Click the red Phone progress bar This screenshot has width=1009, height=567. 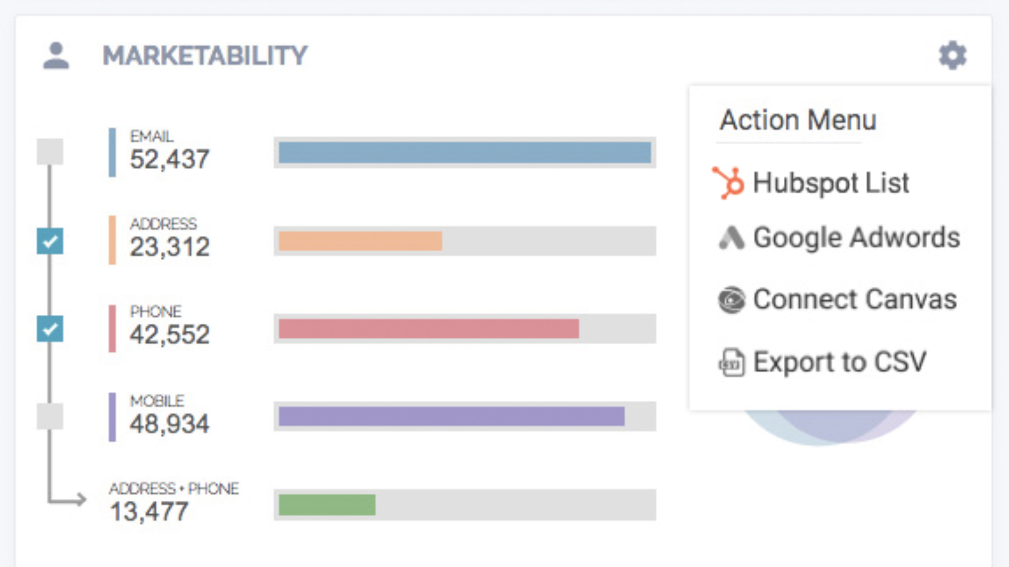pos(429,328)
